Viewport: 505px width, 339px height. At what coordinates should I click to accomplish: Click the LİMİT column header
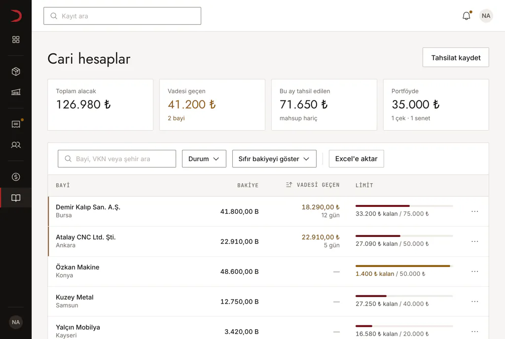pyautogui.click(x=364, y=185)
